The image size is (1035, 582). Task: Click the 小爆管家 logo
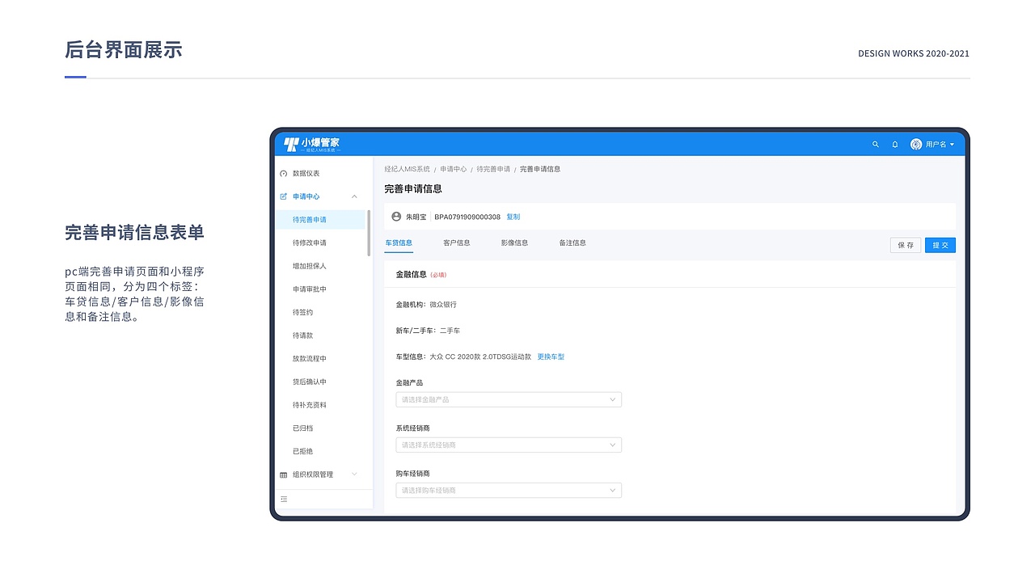click(x=310, y=143)
